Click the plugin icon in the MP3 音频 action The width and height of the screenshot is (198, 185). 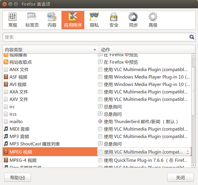click(x=100, y=137)
